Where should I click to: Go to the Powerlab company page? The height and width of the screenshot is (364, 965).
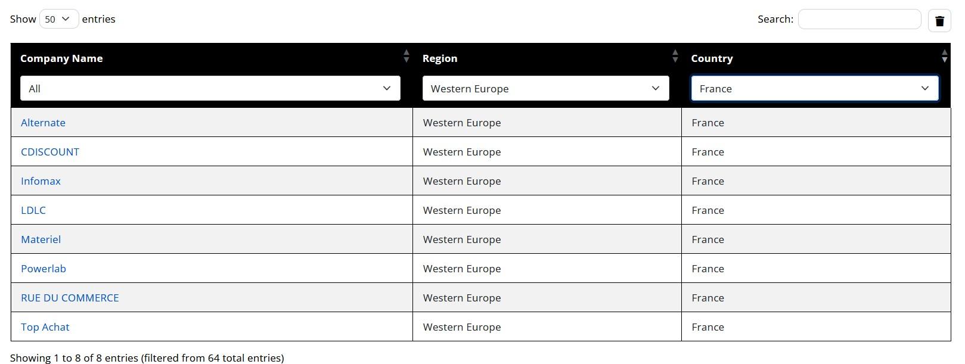(x=44, y=269)
